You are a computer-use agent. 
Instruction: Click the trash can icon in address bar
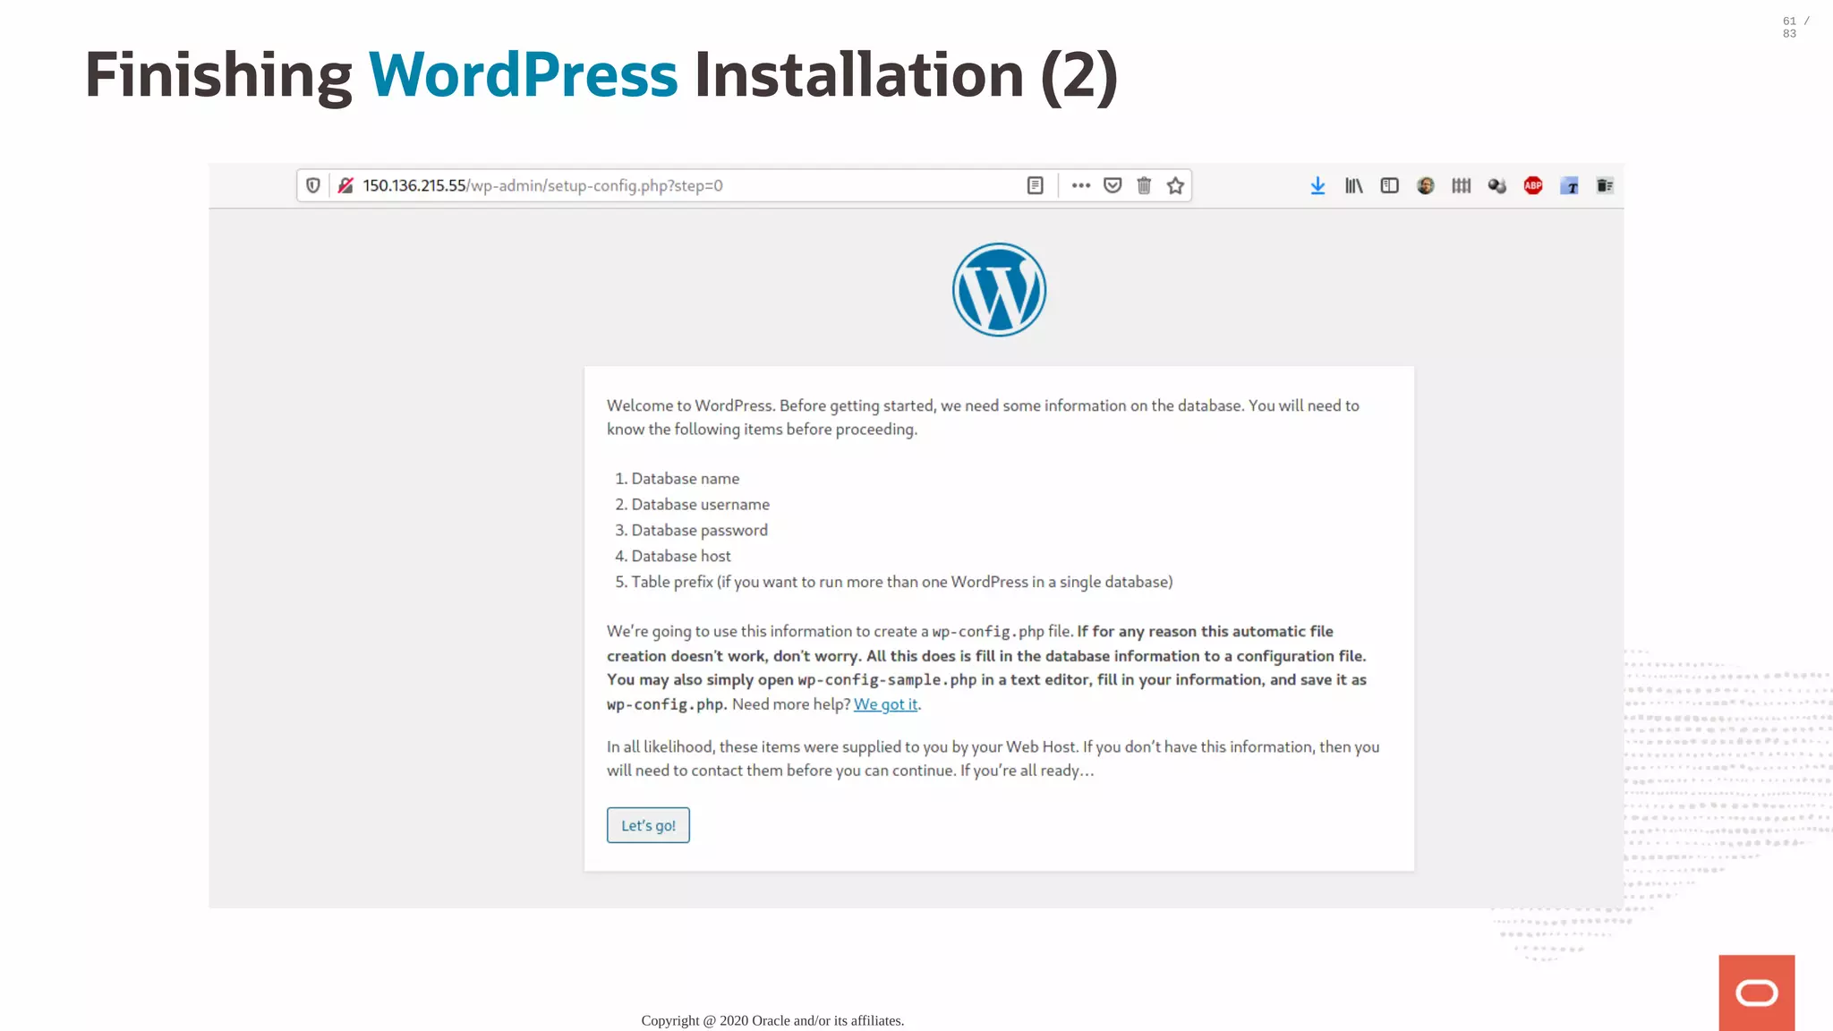(1144, 185)
